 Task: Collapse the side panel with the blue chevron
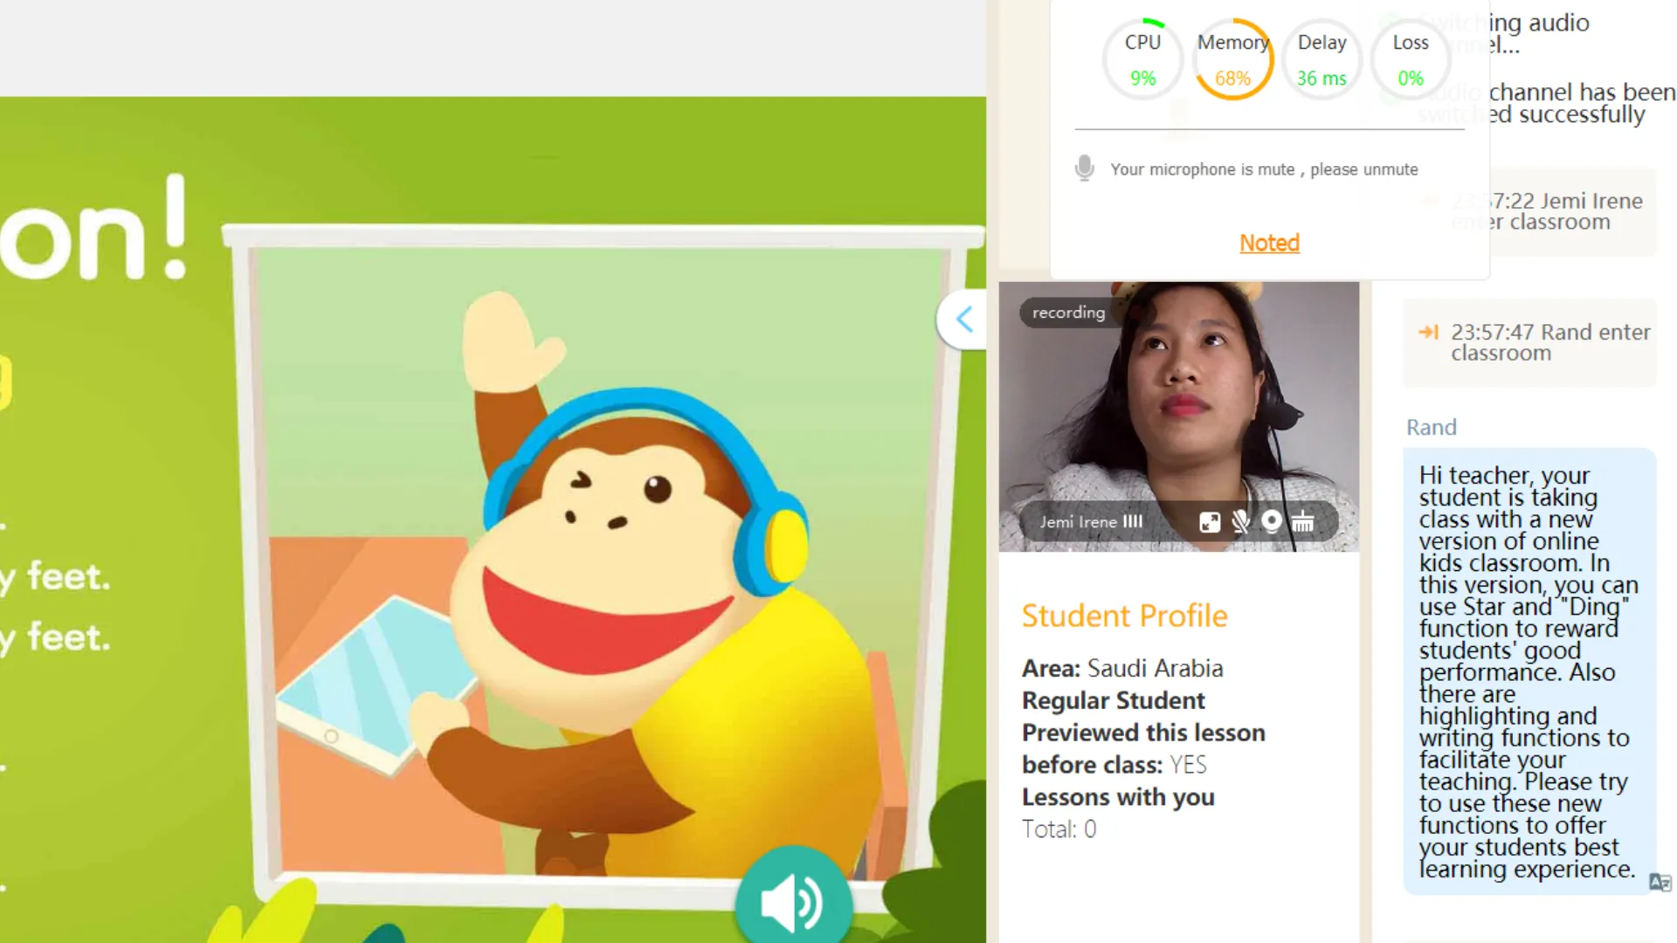coord(964,320)
